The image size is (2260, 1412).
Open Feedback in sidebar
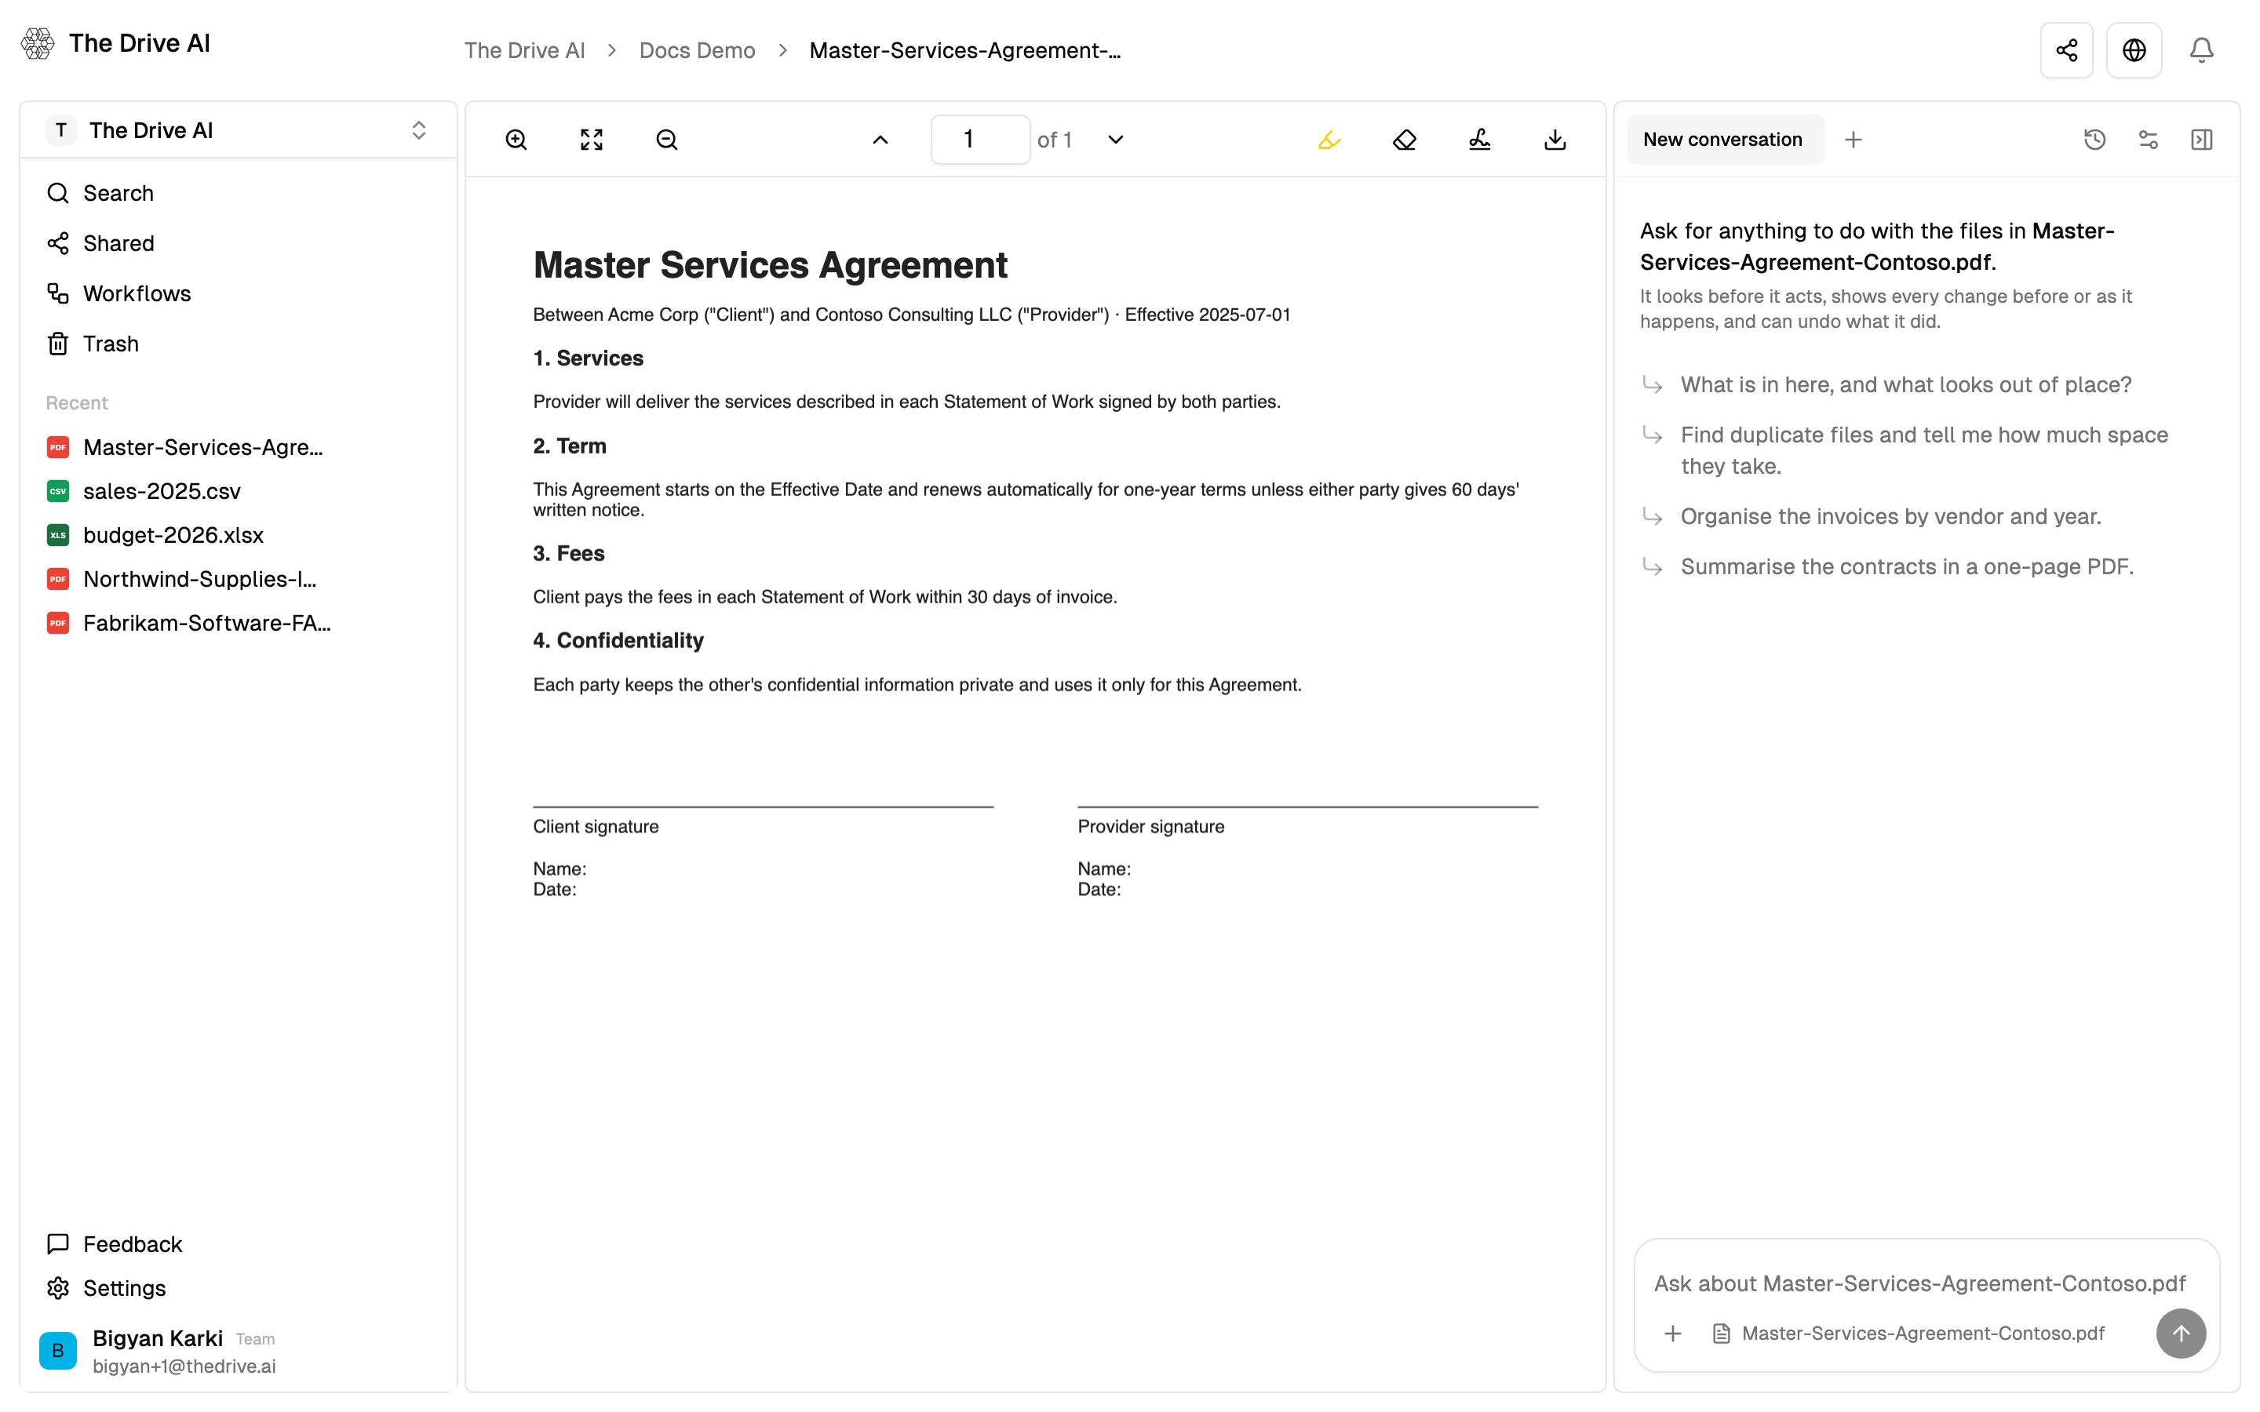click(x=115, y=1245)
